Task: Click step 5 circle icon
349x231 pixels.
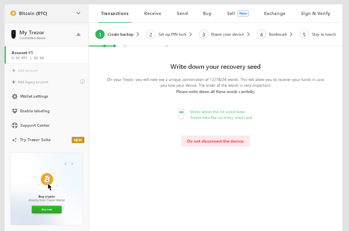Action: tap(304, 35)
